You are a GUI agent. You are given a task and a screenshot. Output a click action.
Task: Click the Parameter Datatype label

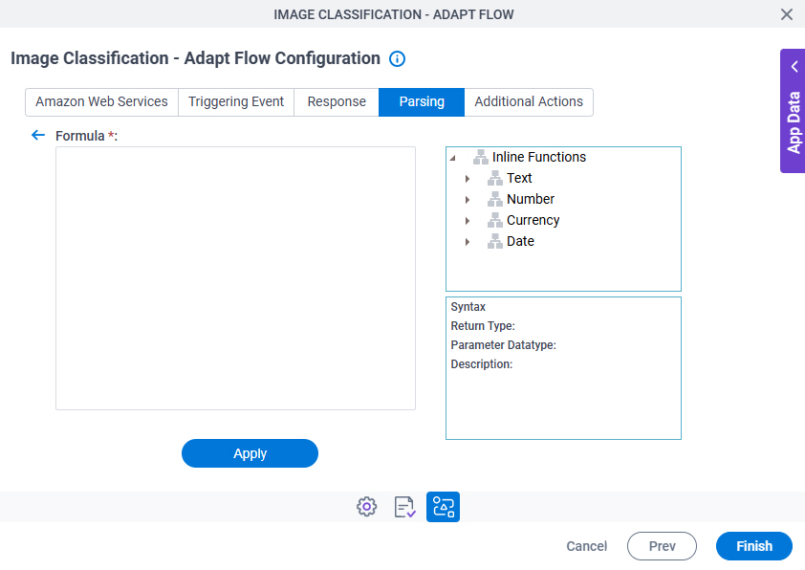[503, 344]
